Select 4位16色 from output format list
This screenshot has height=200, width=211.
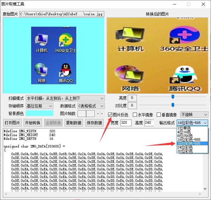coord(193,132)
